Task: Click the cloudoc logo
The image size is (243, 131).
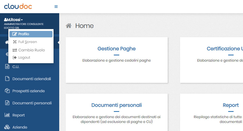Action: pyautogui.click(x=18, y=6)
